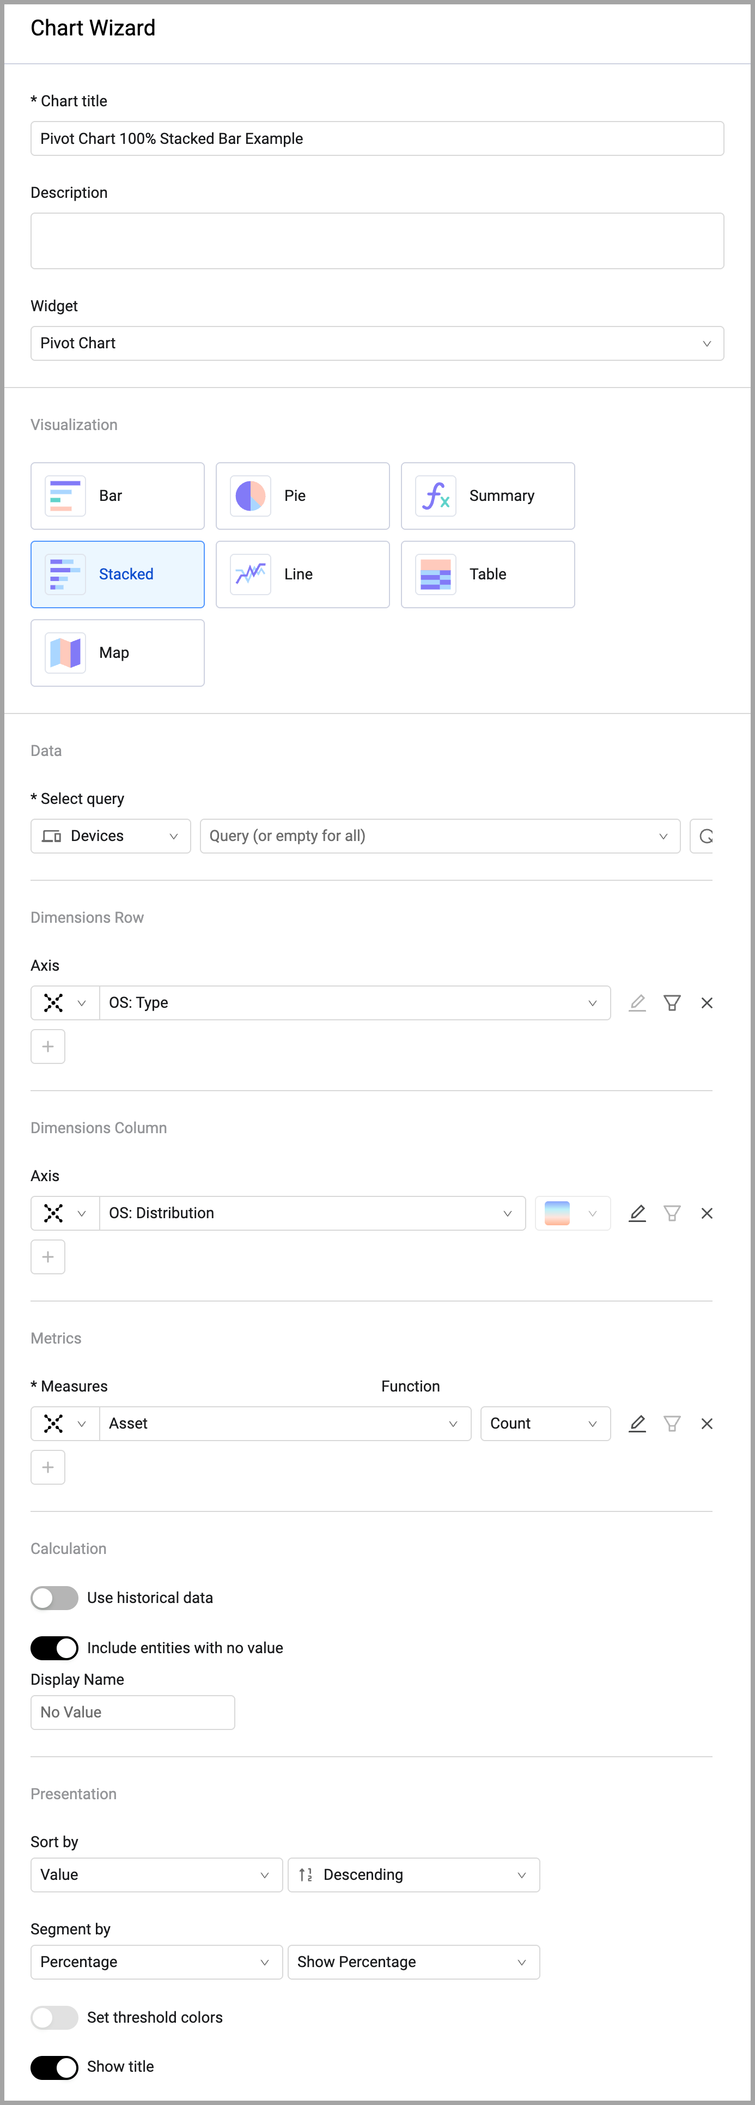The image size is (755, 2105).
Task: Enable Use historical data toggle
Action: click(x=54, y=1598)
